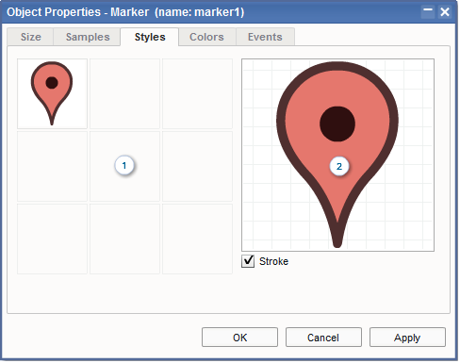Select the Styles tab
This screenshot has width=460, height=363.
coord(150,37)
